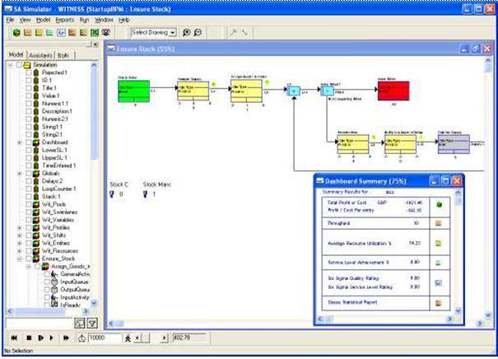Click the green icon beside Total Profit or Cost

pos(440,204)
